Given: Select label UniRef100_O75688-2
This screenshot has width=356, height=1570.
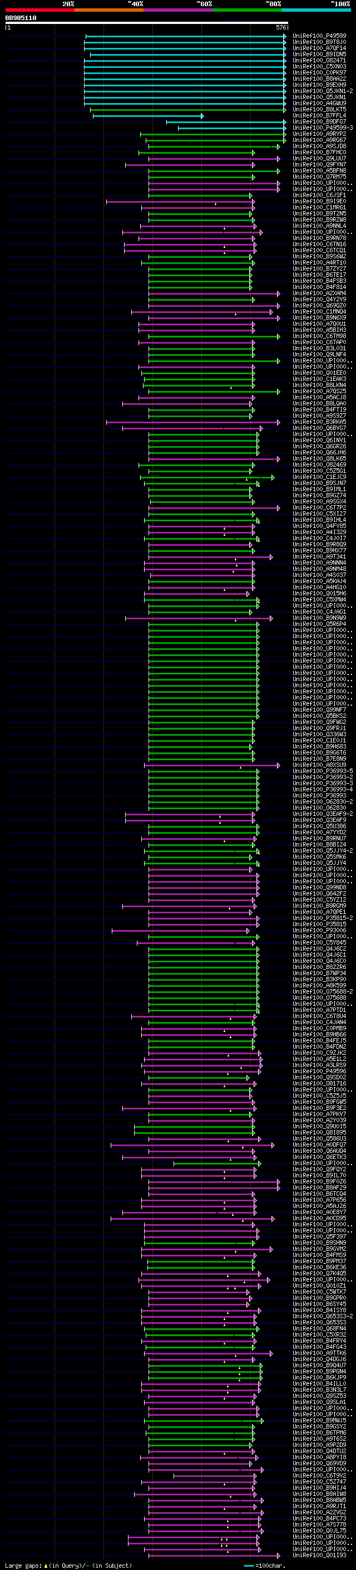Looking at the screenshot, I should [x=323, y=991].
